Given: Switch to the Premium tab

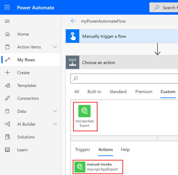Looking at the screenshot, I should coord(144,92).
